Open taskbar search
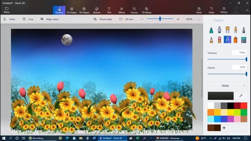The height and width of the screenshot is (141, 251). (11, 138)
